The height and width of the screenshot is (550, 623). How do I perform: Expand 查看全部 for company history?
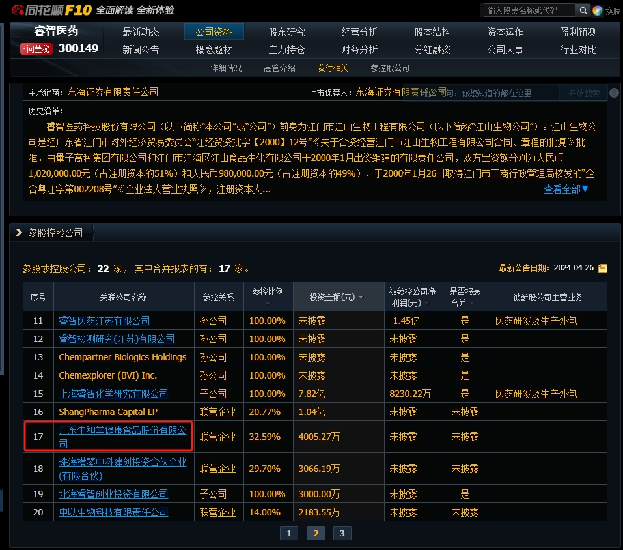point(566,189)
